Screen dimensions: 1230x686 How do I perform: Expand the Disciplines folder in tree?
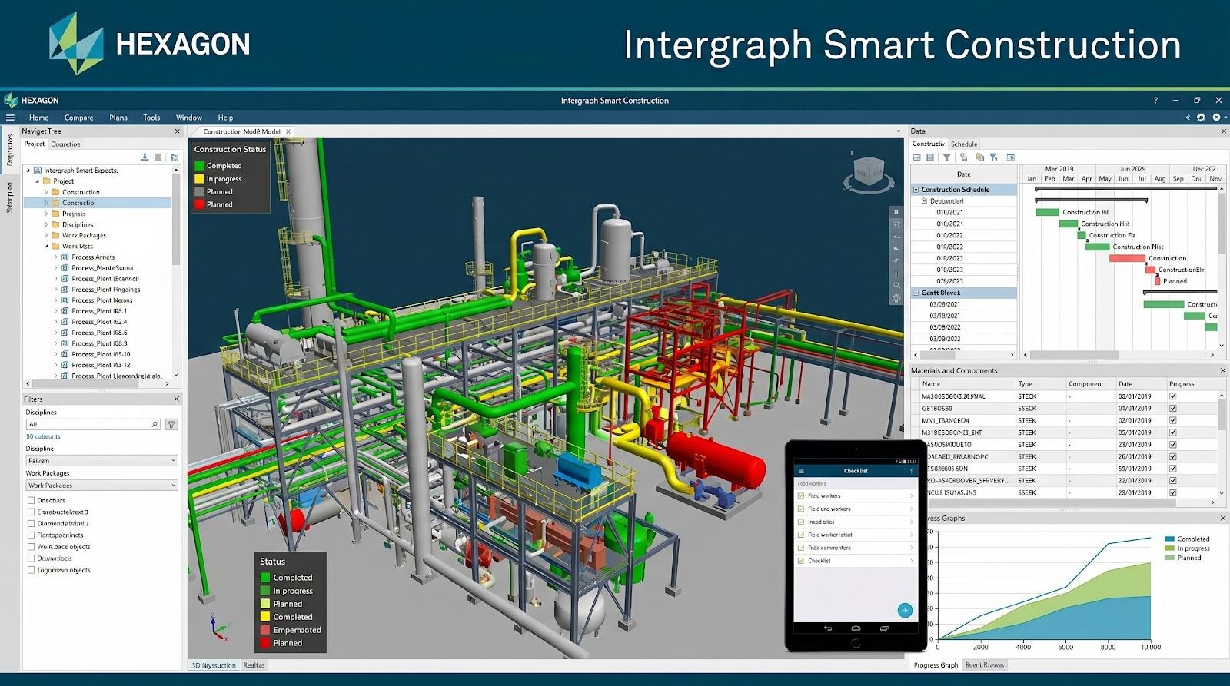(x=46, y=224)
